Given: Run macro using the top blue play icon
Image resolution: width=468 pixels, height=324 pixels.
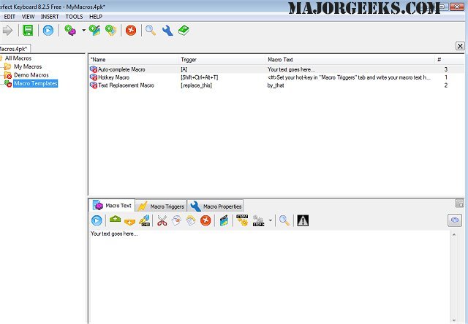Looking at the screenshot, I should pyautogui.click(x=48, y=31).
